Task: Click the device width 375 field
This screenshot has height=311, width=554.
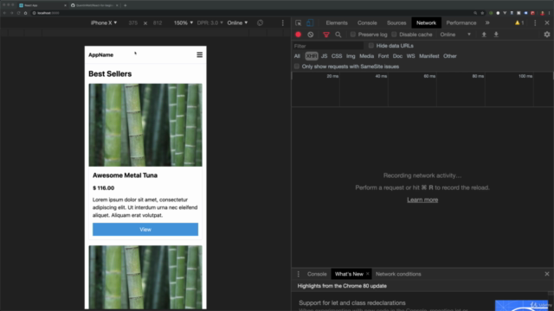Action: pos(133,23)
